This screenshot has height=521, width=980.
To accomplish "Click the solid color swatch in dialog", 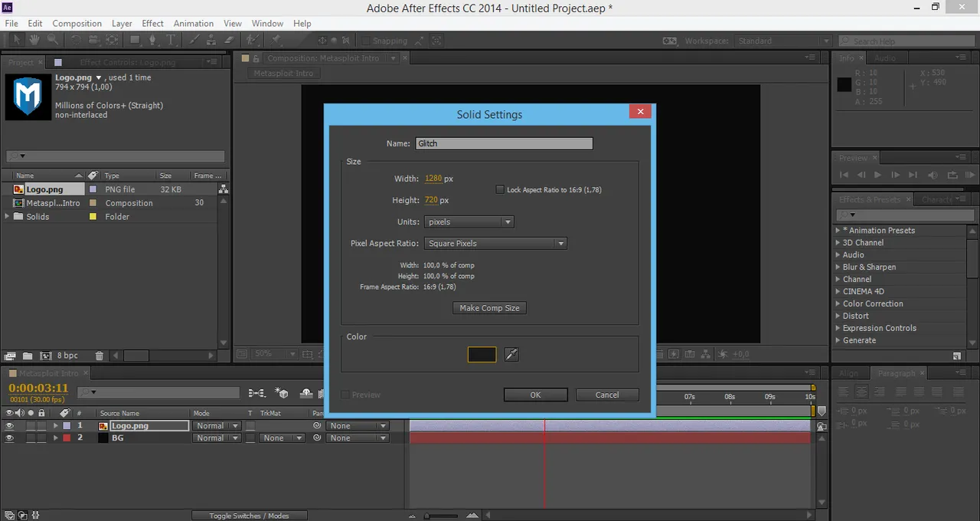I will (x=482, y=355).
